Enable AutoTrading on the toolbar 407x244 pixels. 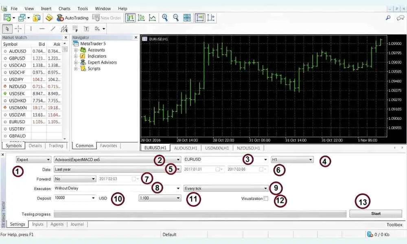(73, 17)
